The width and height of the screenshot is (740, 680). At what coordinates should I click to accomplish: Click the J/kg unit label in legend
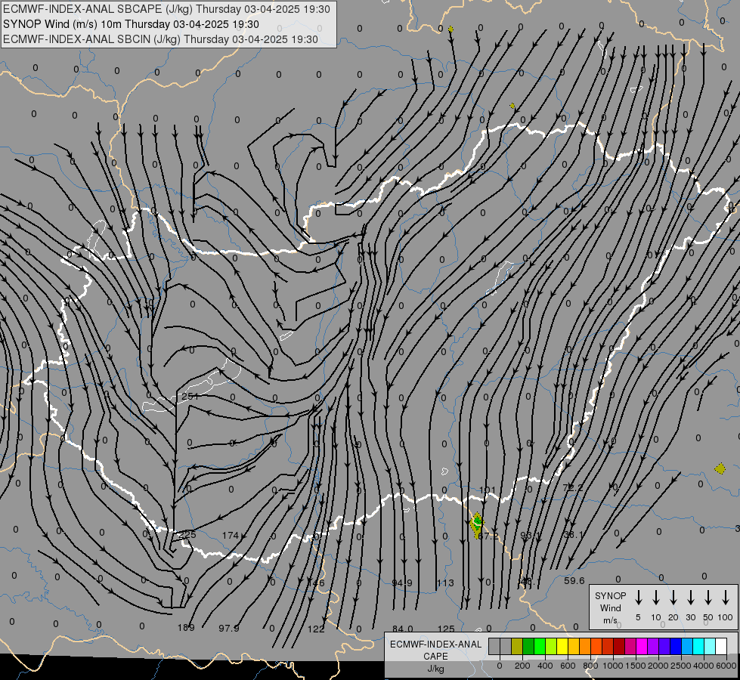pyautogui.click(x=435, y=669)
